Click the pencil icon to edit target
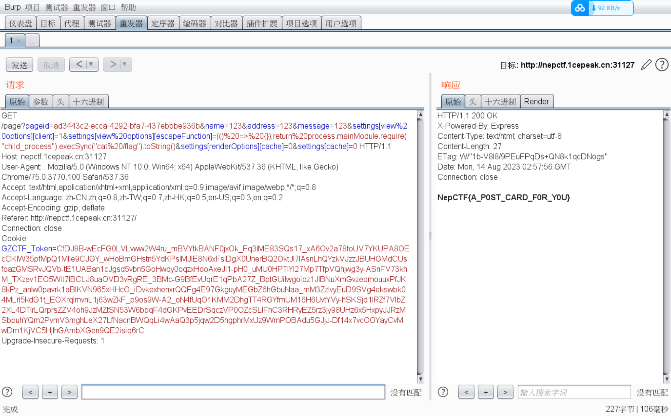 coord(646,65)
